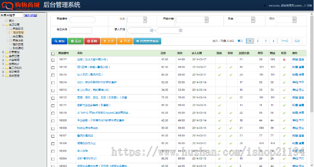Click the red X status icon in row 10317
The height and width of the screenshot is (167, 314).
click(284, 60)
